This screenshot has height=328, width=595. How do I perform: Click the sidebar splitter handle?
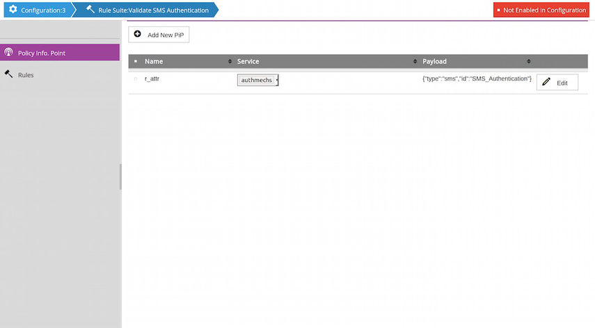pyautogui.click(x=120, y=177)
